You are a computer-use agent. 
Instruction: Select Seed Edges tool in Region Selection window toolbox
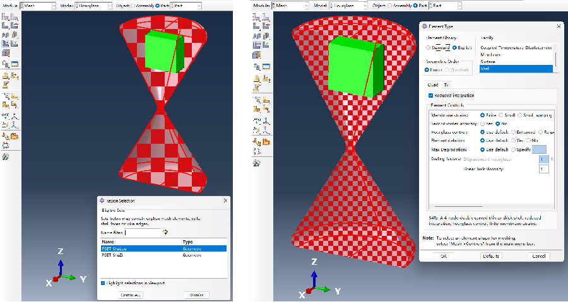point(15,16)
